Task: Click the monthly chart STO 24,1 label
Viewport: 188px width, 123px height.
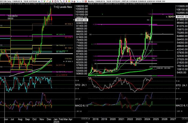Action: (181, 85)
